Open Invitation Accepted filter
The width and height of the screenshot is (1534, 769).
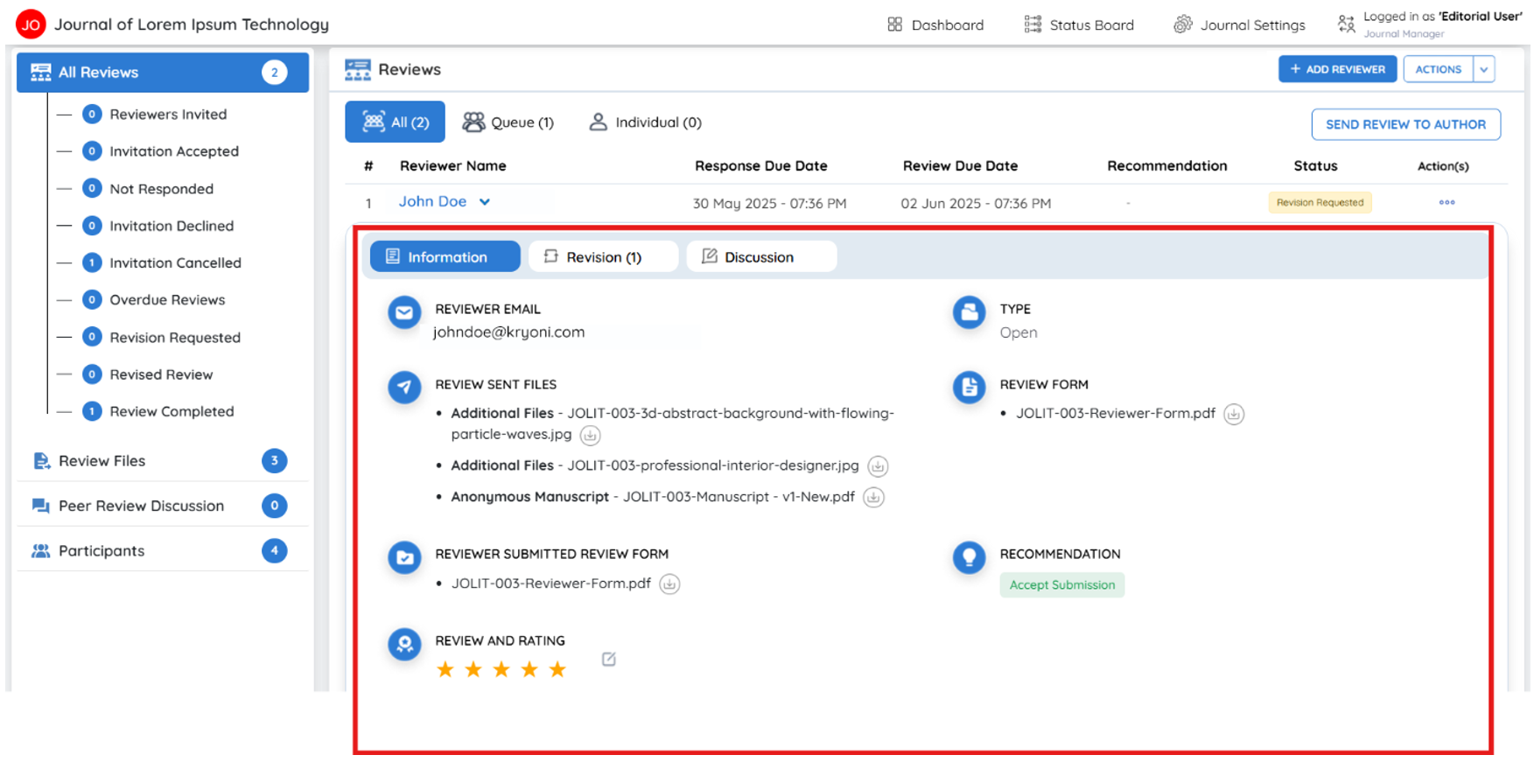click(161, 151)
